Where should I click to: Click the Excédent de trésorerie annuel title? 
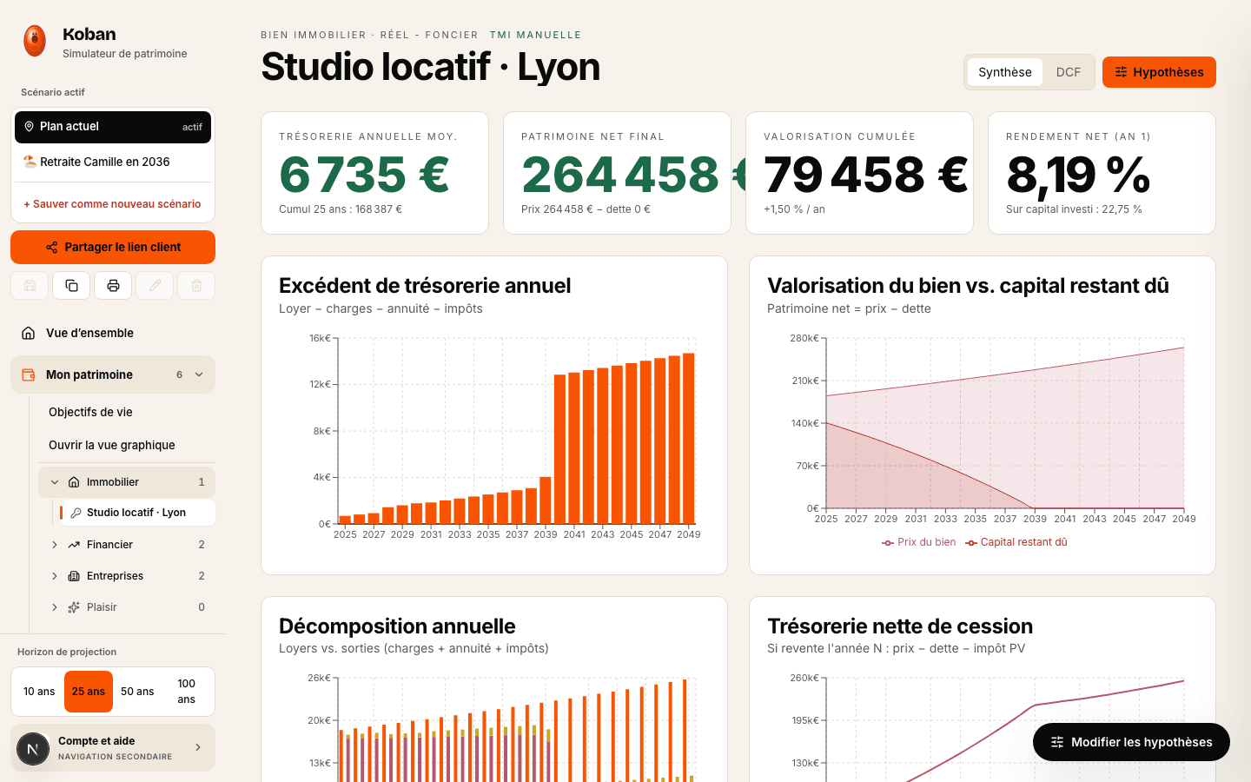coord(425,286)
